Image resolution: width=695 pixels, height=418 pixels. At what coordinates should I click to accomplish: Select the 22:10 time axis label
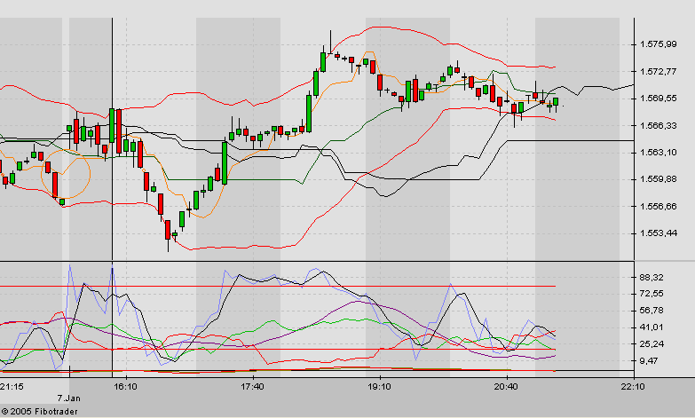click(633, 387)
